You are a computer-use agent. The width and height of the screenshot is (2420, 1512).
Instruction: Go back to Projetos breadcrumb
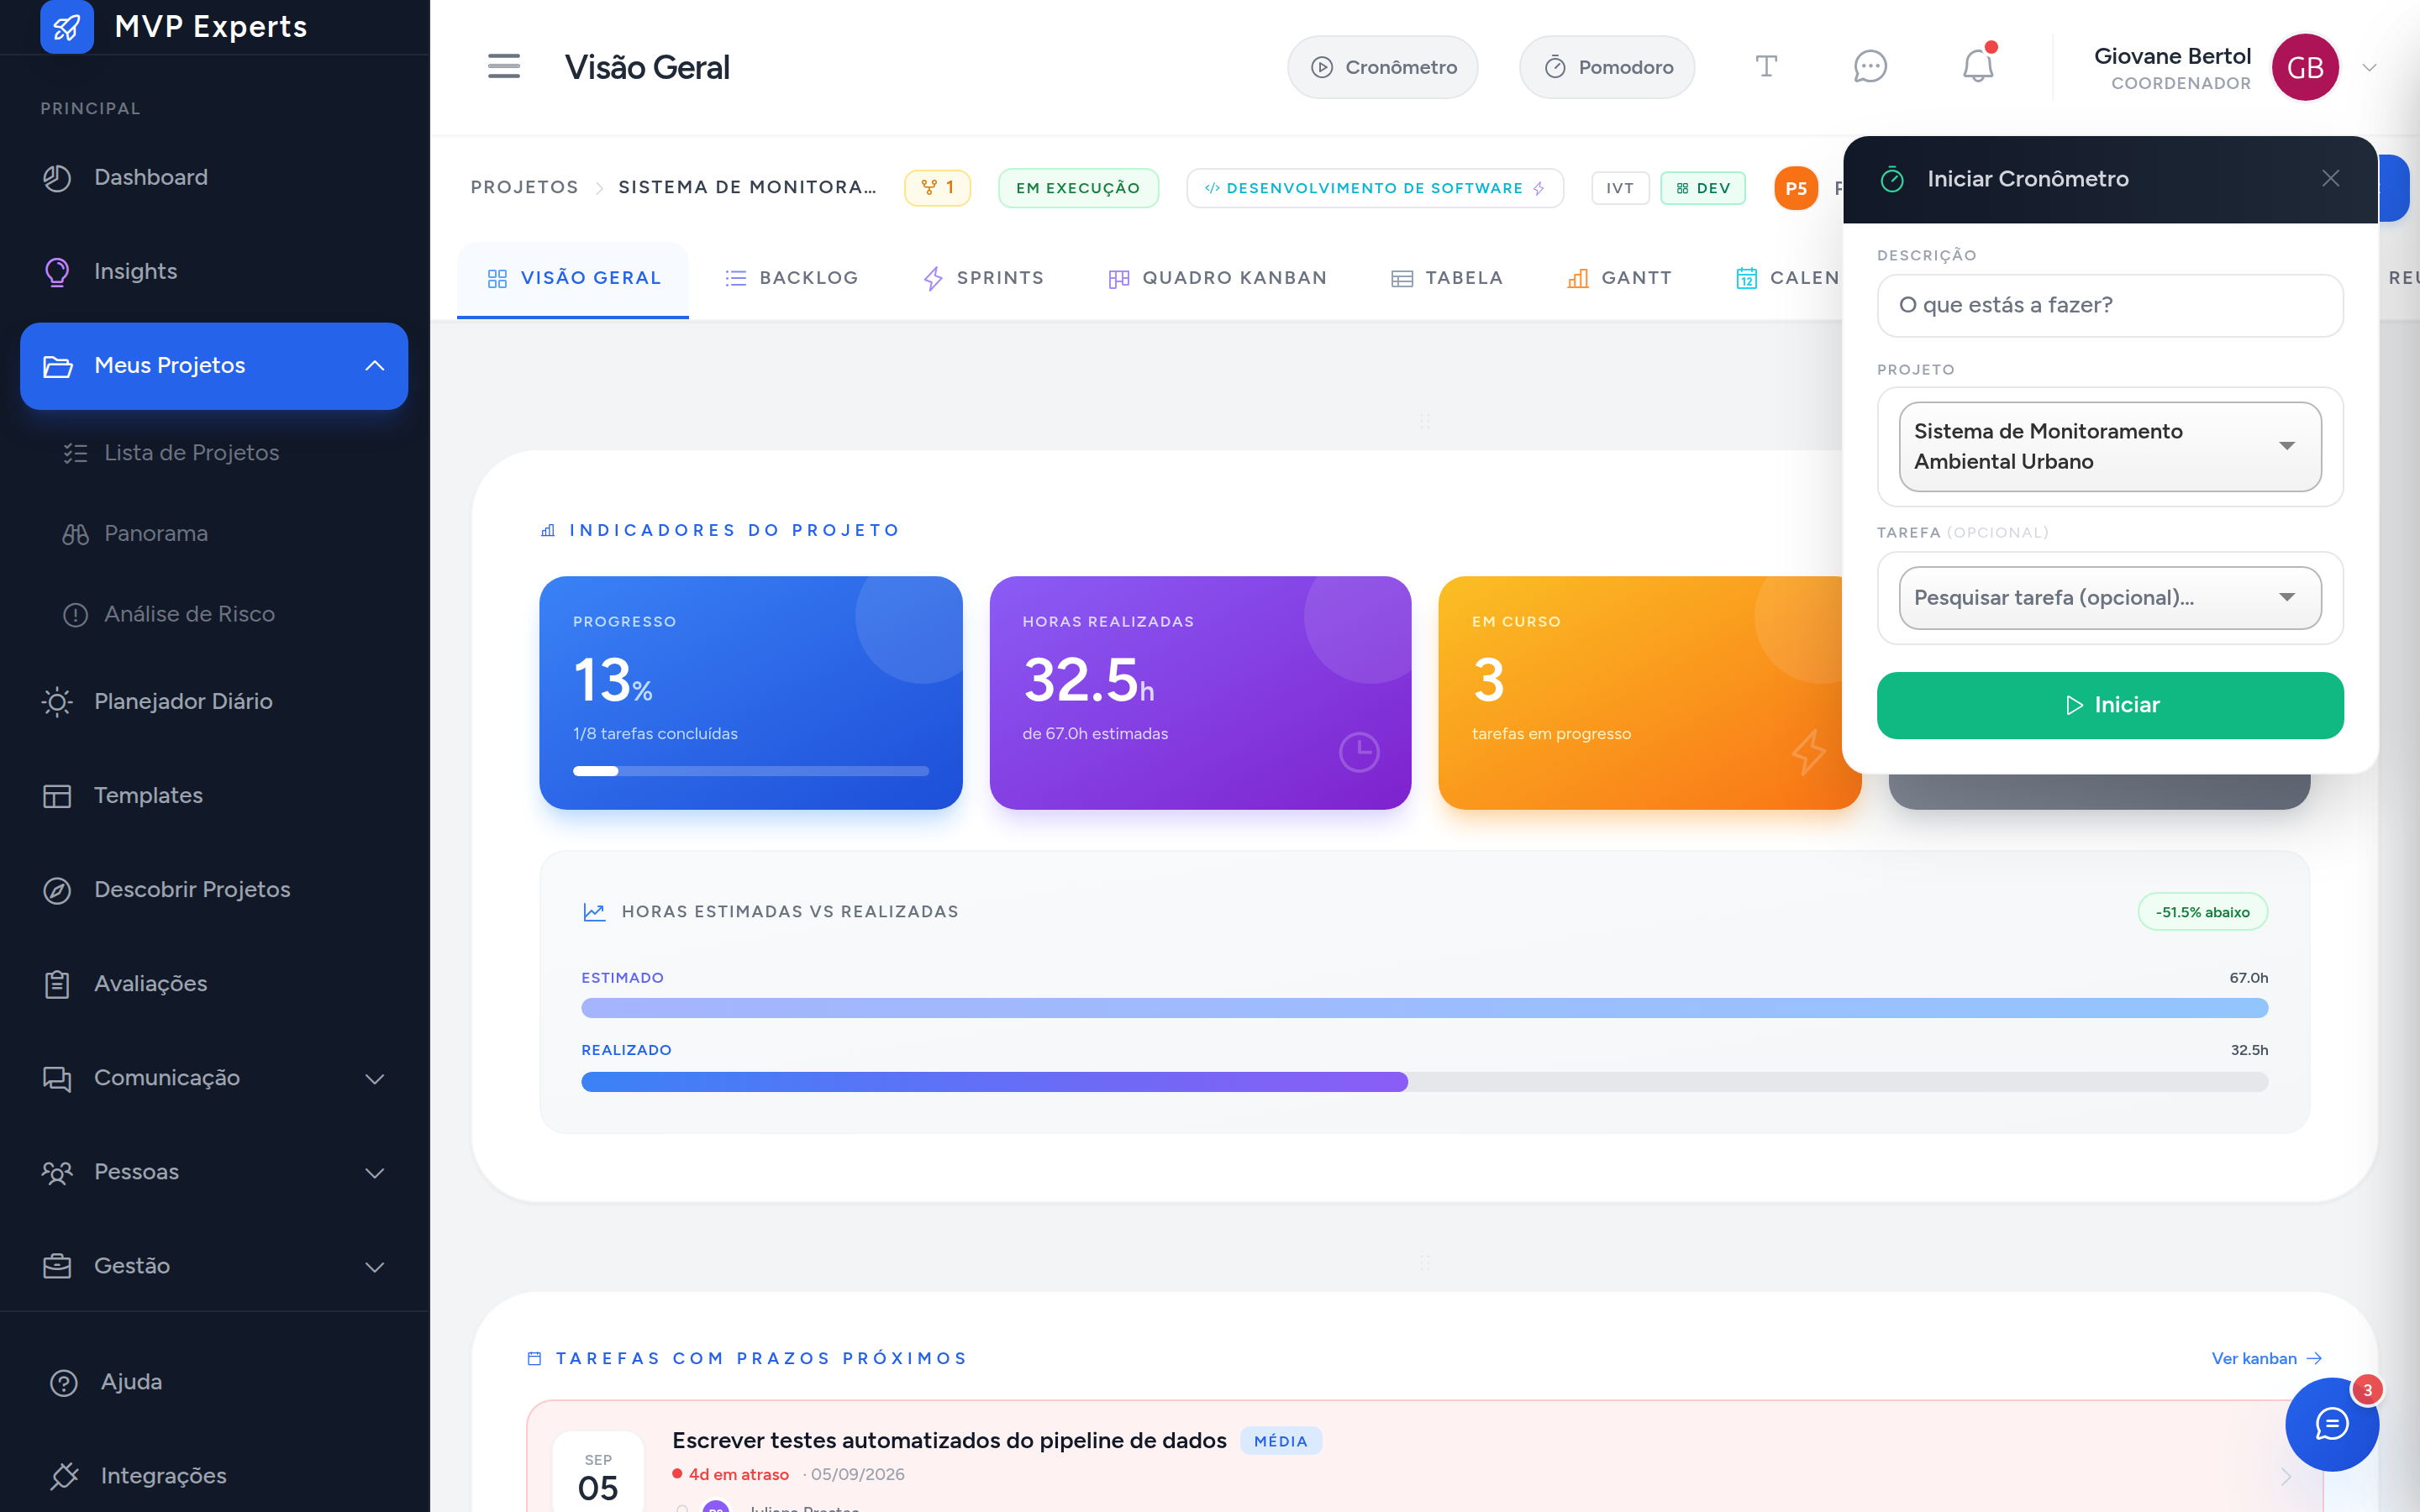[524, 188]
